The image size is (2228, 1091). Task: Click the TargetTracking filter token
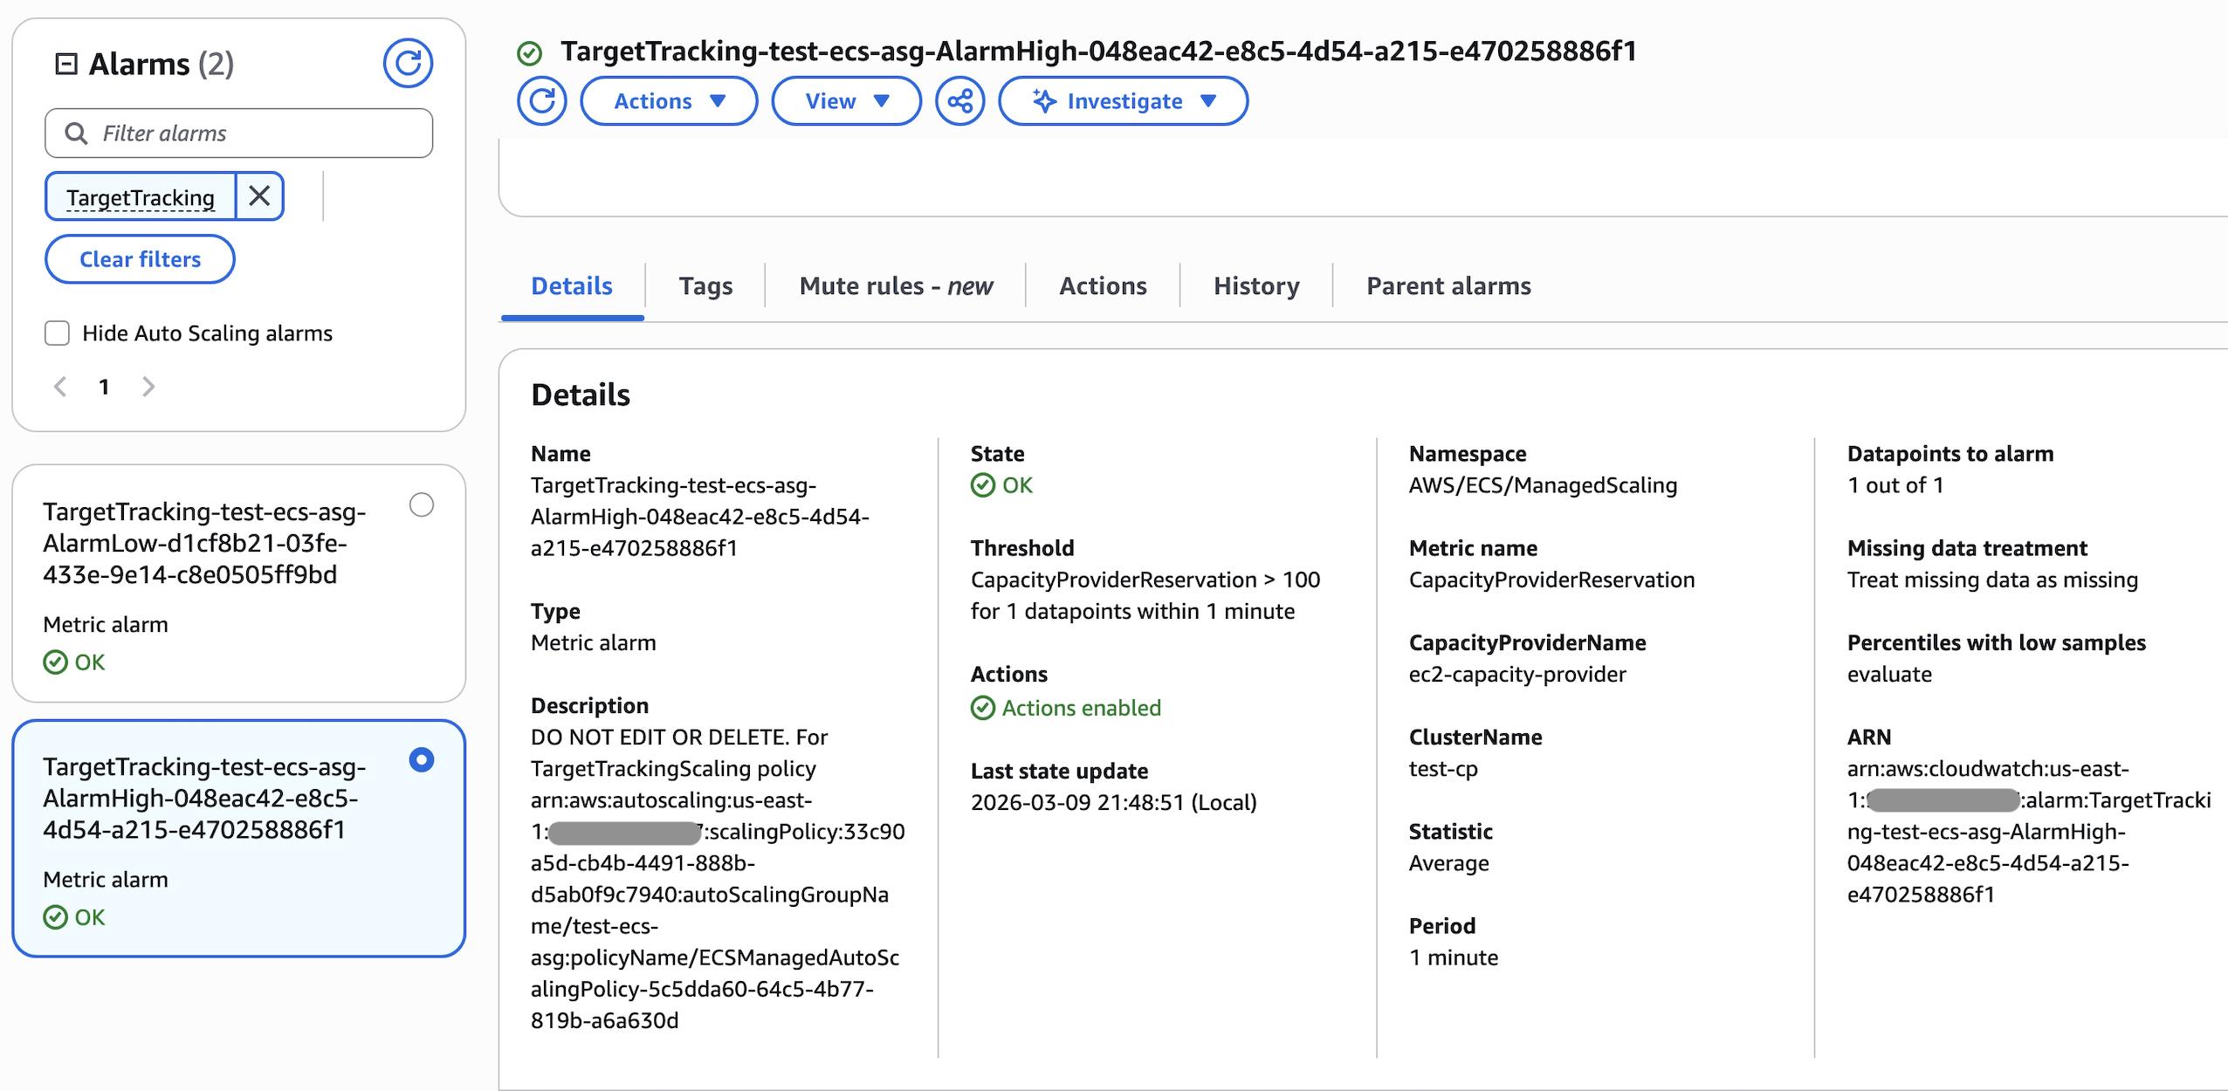(141, 197)
